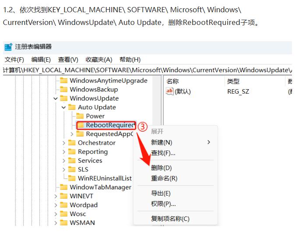Viewport: 299px width, 234px height.
Task: Click the Registry Editor app icon in title bar
Action: point(8,47)
